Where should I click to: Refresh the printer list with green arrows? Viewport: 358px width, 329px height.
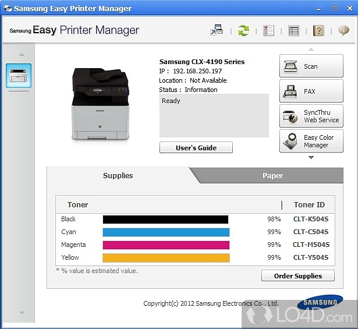click(243, 31)
